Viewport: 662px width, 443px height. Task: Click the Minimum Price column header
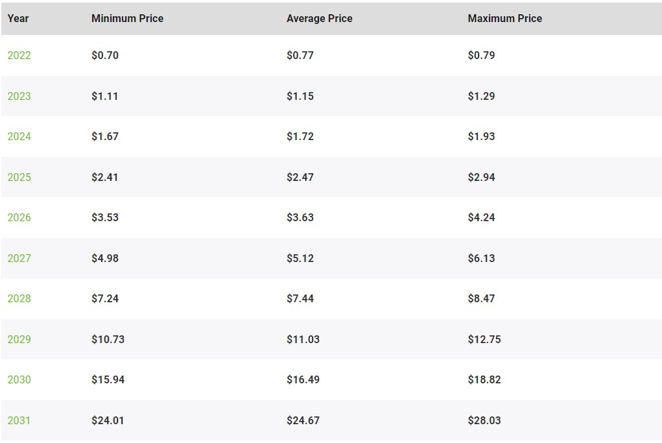128,19
